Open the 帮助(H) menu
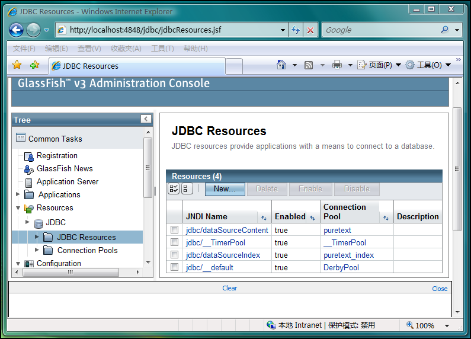 (196, 49)
